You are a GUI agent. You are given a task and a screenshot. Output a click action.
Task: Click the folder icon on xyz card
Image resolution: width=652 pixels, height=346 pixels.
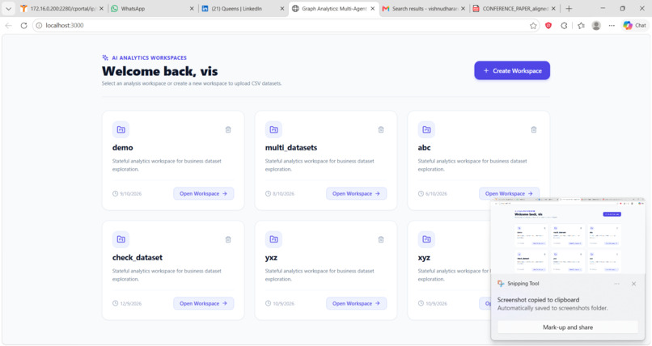click(426, 239)
